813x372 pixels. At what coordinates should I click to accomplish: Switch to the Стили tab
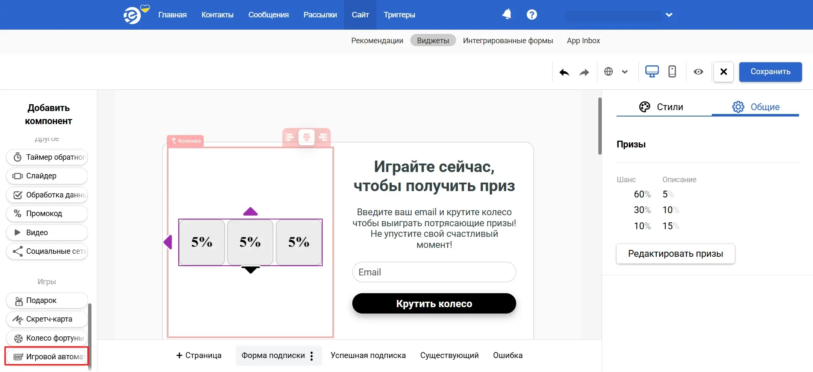tap(661, 107)
